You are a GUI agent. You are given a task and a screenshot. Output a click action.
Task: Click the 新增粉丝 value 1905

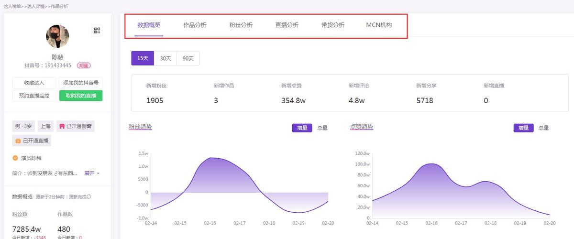click(155, 101)
